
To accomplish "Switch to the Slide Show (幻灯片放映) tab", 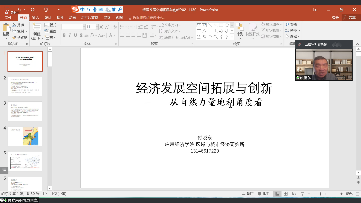I will click(x=89, y=18).
